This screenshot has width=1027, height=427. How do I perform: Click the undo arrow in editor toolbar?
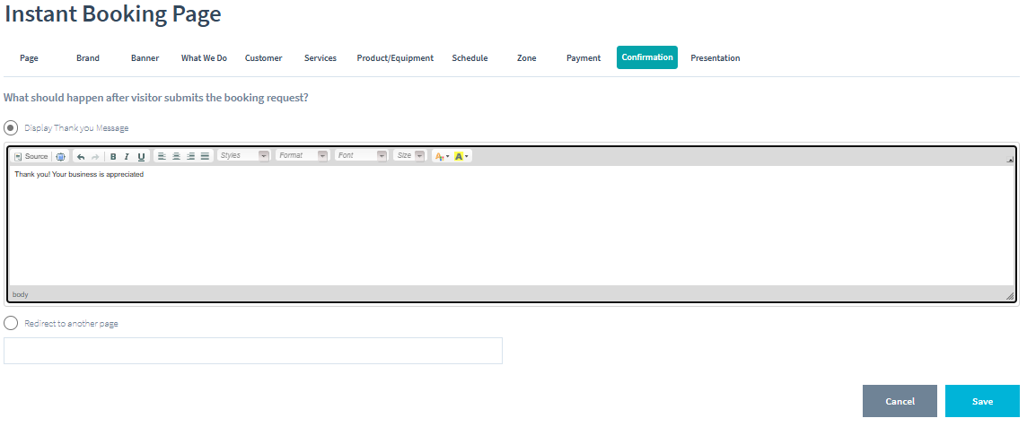coord(81,156)
